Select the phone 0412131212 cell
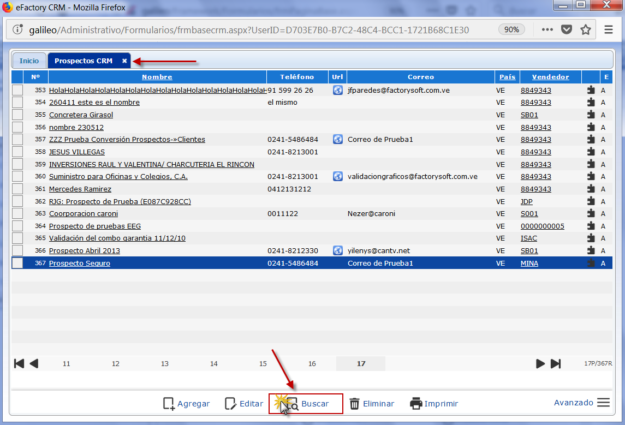The image size is (625, 425). click(x=289, y=189)
